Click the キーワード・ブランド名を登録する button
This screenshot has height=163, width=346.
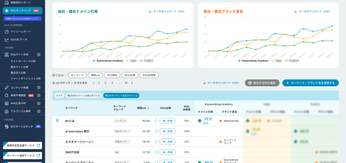(x=310, y=83)
